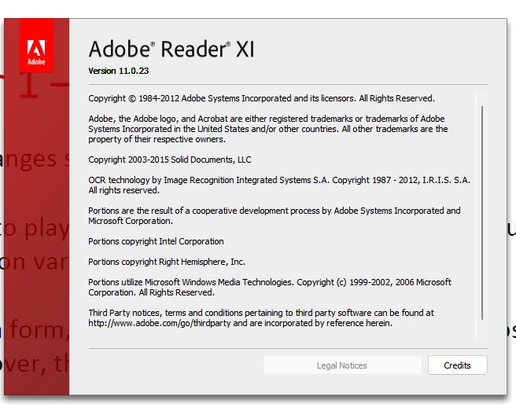Click the Adobe trademarks paragraph
The height and width of the screenshot is (411, 516).
(268, 129)
